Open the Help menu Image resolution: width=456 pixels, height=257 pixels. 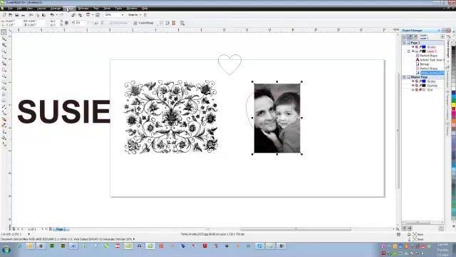(145, 9)
